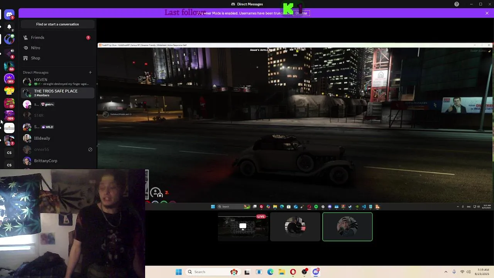Open the Windows Start menu
The height and width of the screenshot is (278, 494).
[179, 272]
